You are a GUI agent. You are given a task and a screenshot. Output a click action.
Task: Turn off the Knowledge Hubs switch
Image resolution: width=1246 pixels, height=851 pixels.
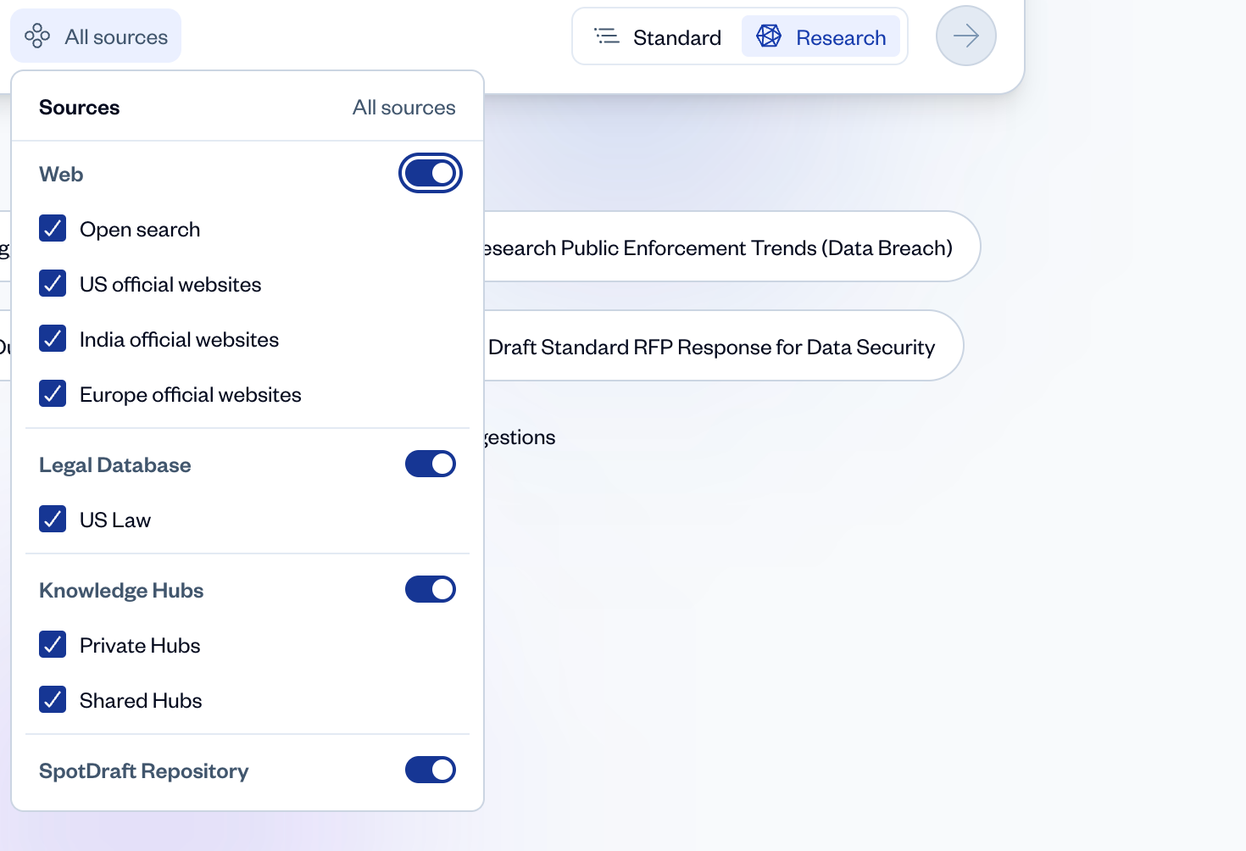[x=431, y=590]
